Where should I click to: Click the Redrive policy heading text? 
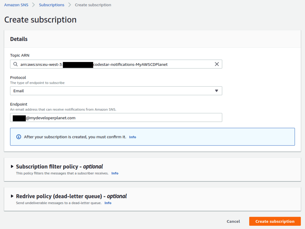71,196
